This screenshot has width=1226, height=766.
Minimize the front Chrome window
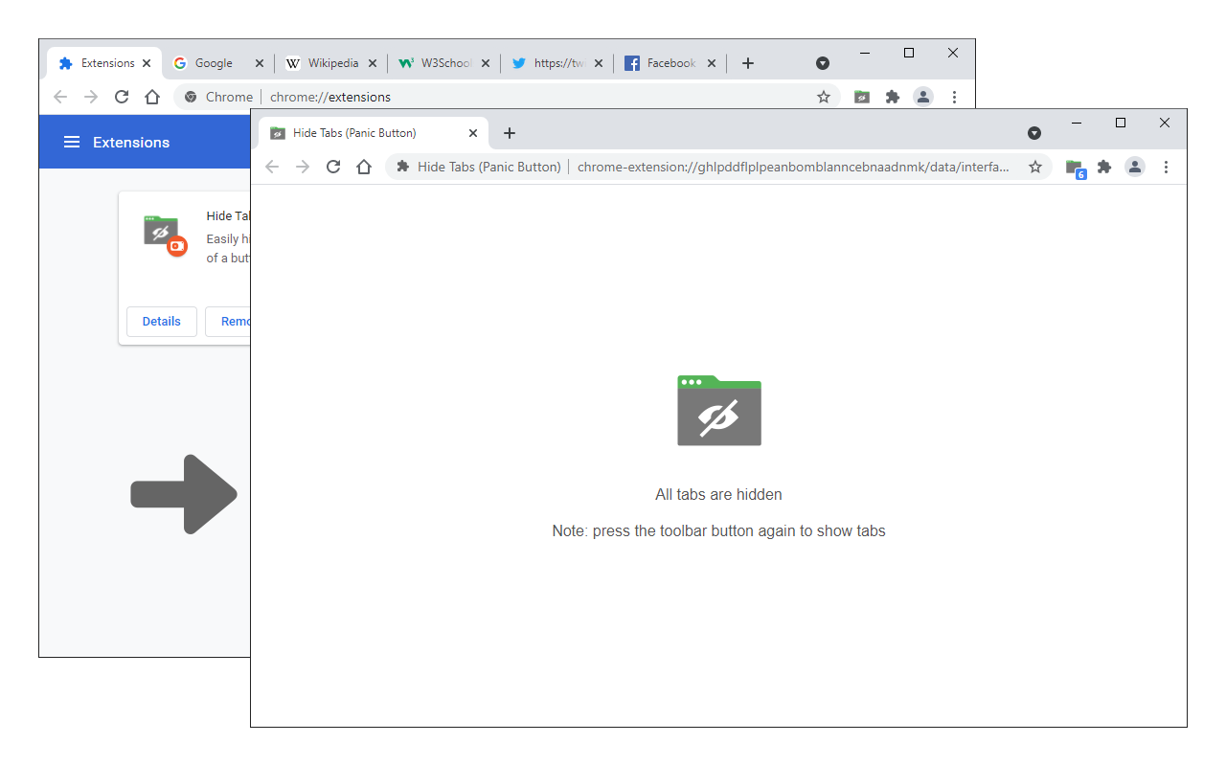1077,123
